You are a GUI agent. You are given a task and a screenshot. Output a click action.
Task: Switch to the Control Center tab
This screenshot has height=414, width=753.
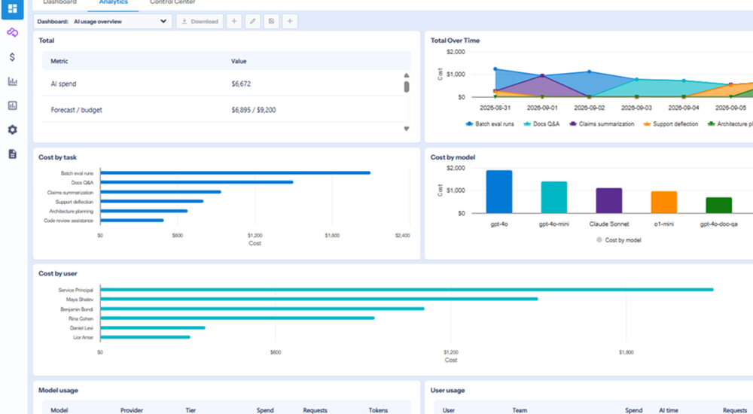pyautogui.click(x=172, y=2)
